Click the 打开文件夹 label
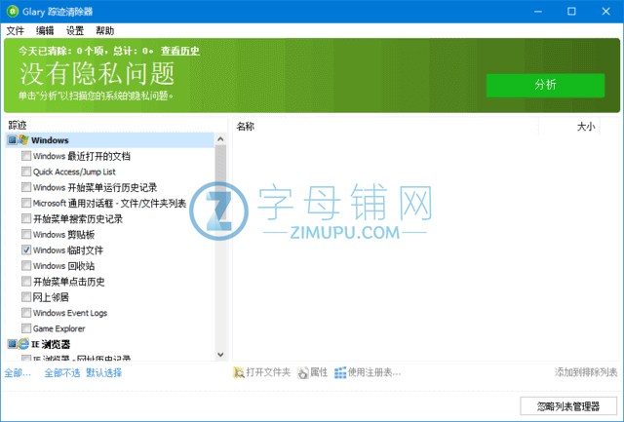The height and width of the screenshot is (422, 624). coord(268,372)
